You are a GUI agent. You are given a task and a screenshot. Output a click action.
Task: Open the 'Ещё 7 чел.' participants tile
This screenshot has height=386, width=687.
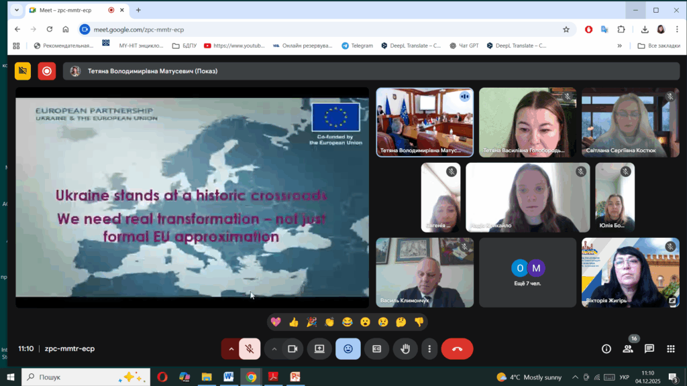tap(527, 272)
